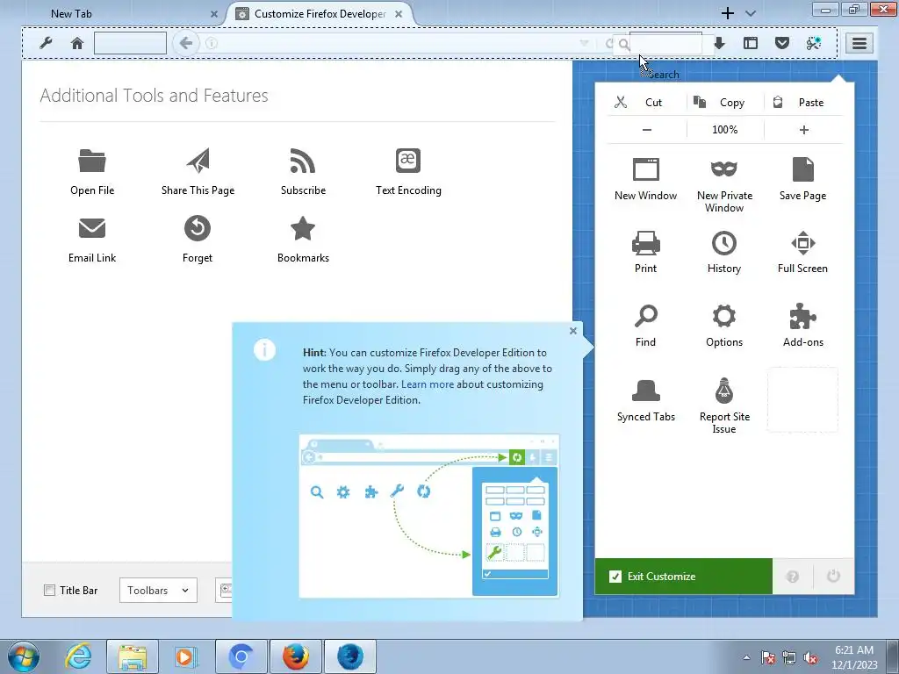899x674 pixels.
Task: Click Paste in the menu panel
Action: (804, 102)
